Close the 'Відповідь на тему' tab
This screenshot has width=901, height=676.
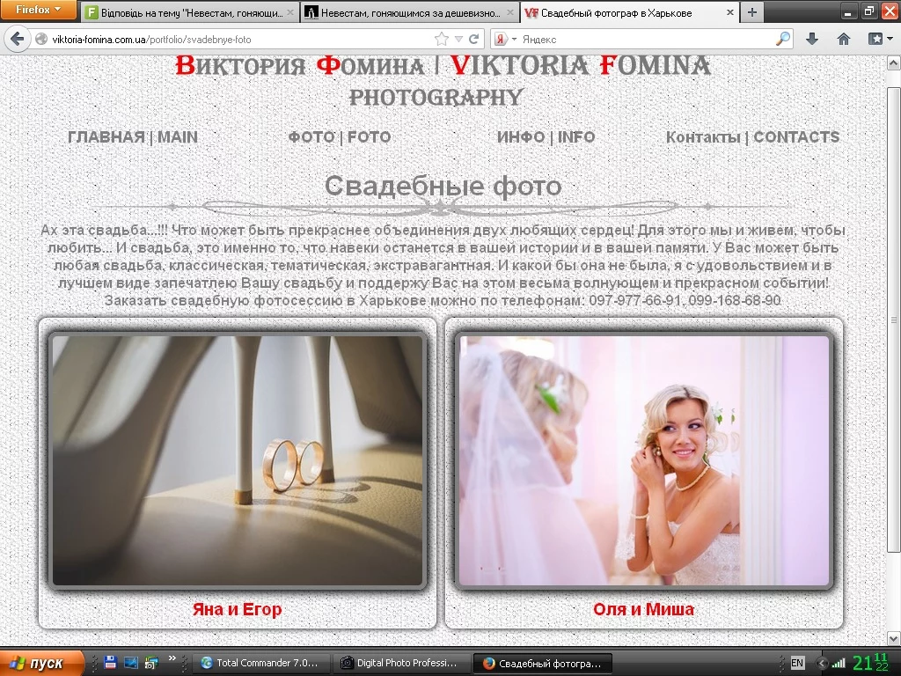[x=290, y=12]
